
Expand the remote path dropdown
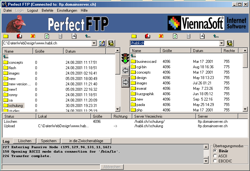click(x=222, y=43)
